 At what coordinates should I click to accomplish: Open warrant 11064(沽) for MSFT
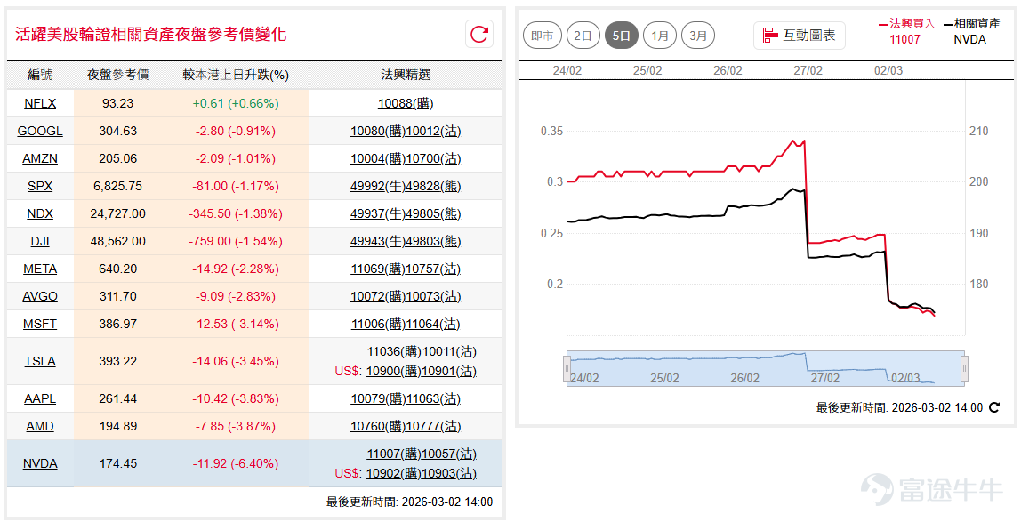click(x=433, y=324)
